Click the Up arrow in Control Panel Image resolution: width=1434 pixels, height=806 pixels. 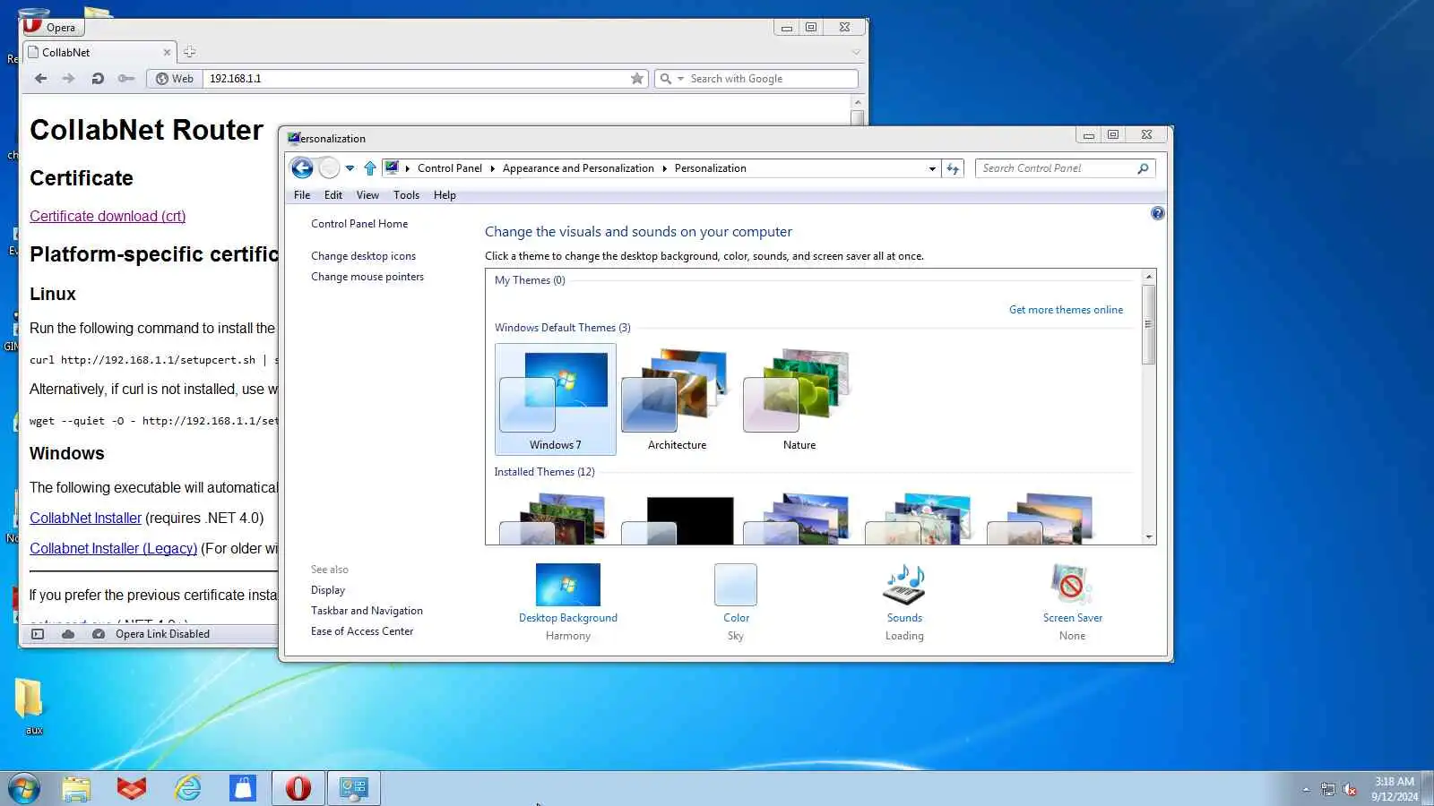pyautogui.click(x=370, y=168)
